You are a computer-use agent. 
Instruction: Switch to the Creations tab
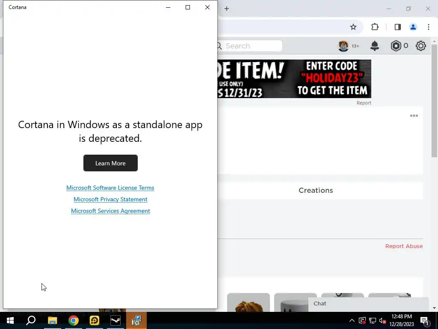(x=316, y=190)
